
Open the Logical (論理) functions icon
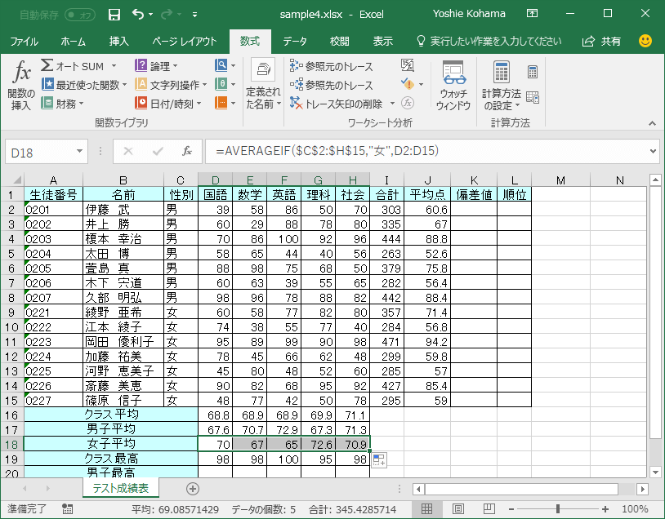pyautogui.click(x=141, y=65)
